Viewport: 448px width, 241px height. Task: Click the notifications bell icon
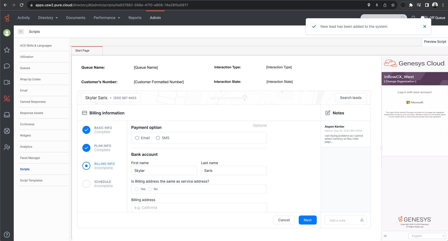coord(413,17)
